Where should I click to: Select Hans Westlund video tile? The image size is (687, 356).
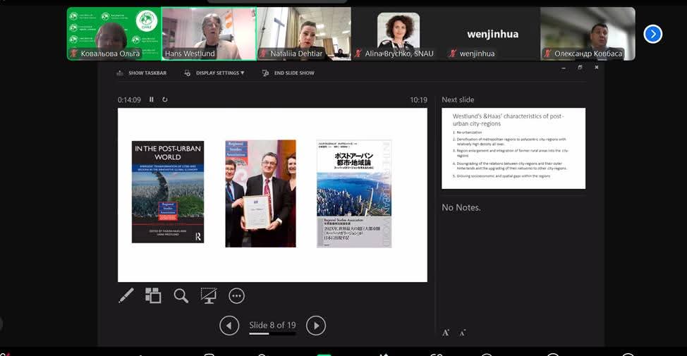coord(209,34)
